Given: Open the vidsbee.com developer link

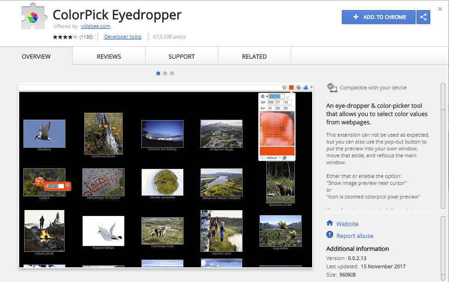Looking at the screenshot, I should click(x=95, y=27).
